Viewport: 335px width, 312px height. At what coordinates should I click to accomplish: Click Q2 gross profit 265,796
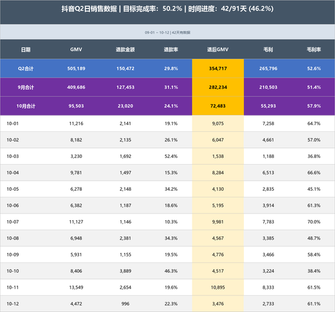[x=268, y=68]
